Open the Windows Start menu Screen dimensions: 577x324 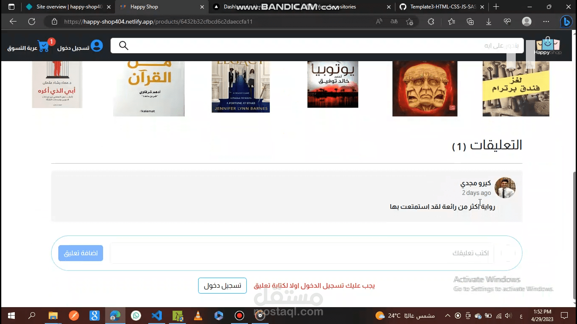(x=11, y=316)
